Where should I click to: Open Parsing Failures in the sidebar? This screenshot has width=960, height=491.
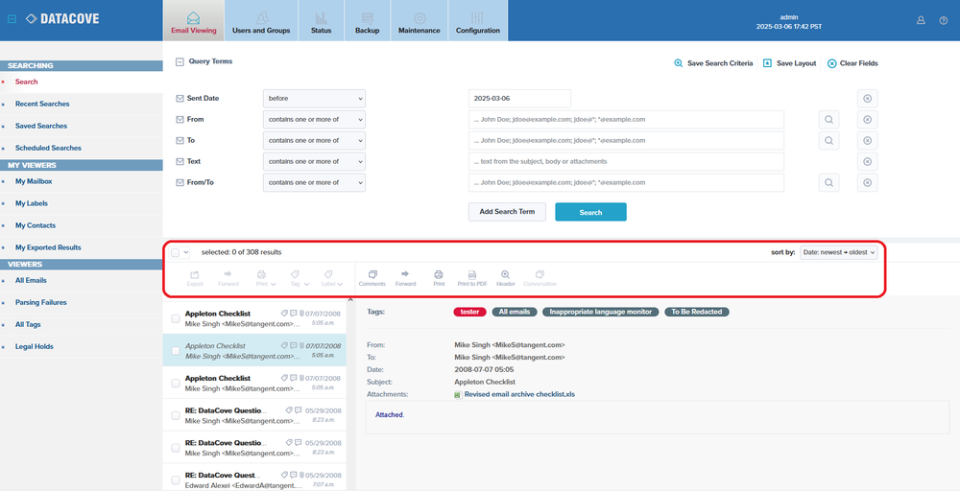pyautogui.click(x=41, y=303)
